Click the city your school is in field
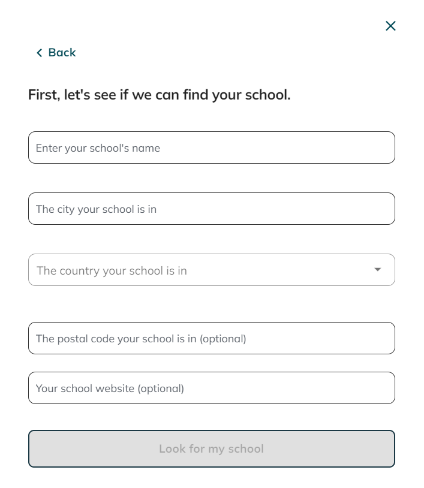 (211, 209)
